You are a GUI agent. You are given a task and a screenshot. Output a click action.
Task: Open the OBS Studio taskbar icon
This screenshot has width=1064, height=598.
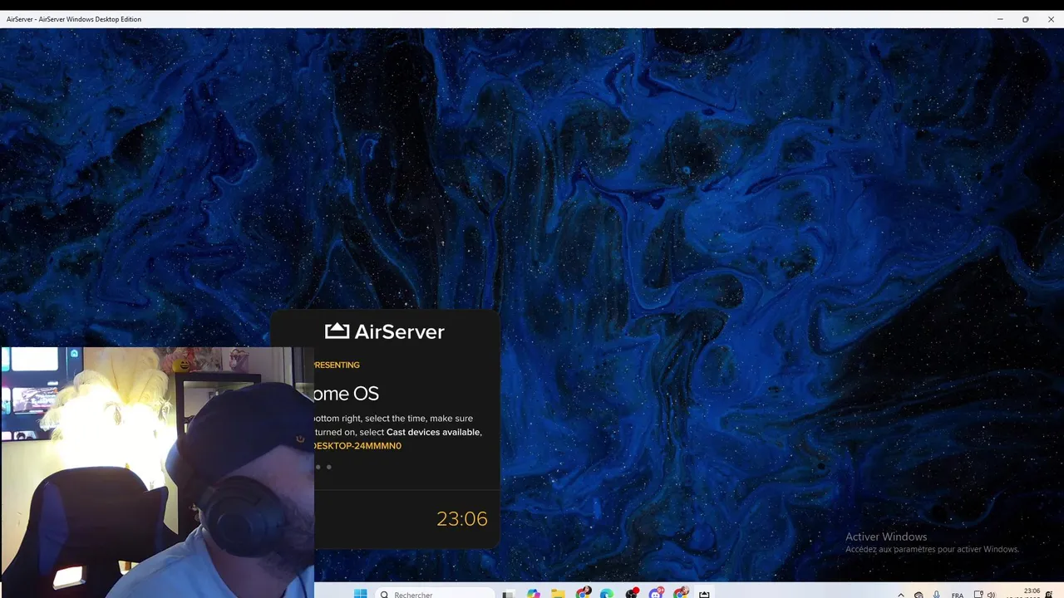pos(632,594)
